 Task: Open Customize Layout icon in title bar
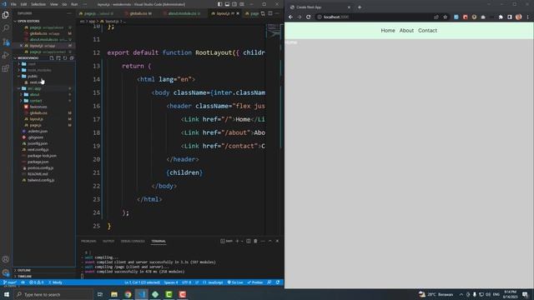tap(242, 4)
